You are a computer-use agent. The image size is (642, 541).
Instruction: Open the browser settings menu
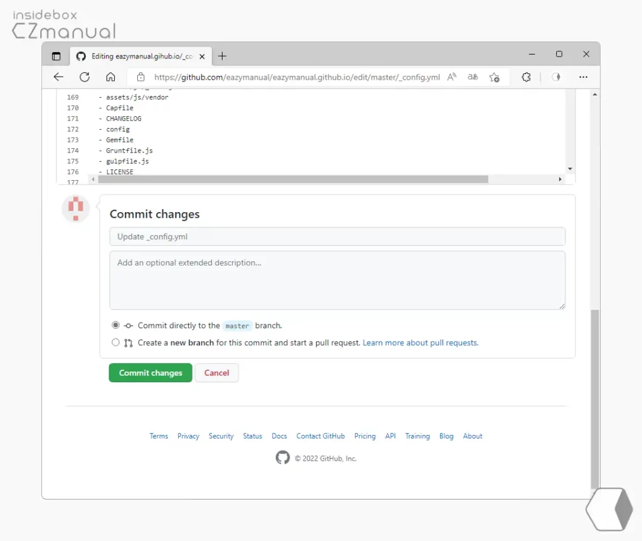click(583, 77)
